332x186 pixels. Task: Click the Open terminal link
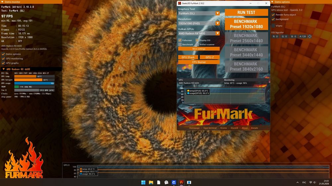click(x=210, y=128)
